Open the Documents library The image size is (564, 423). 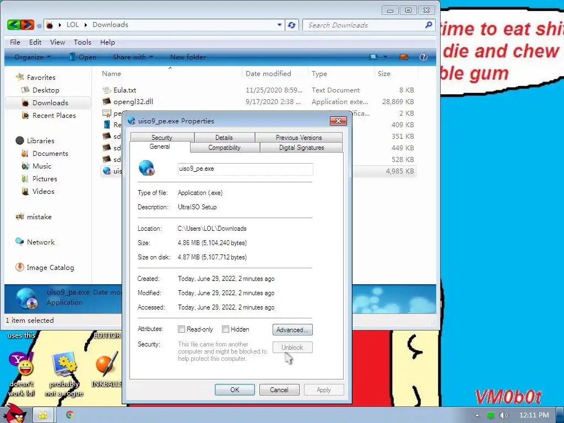[50, 153]
